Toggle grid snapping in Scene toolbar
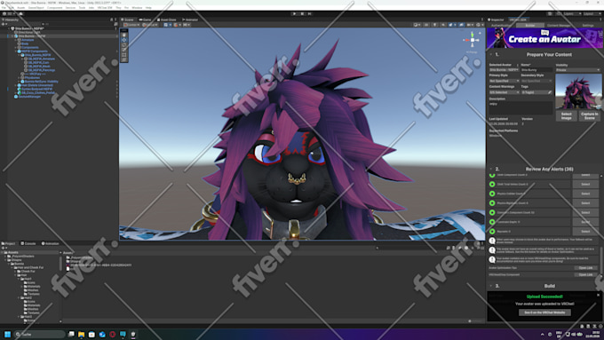This screenshot has height=340, width=604. pyautogui.click(x=177, y=25)
